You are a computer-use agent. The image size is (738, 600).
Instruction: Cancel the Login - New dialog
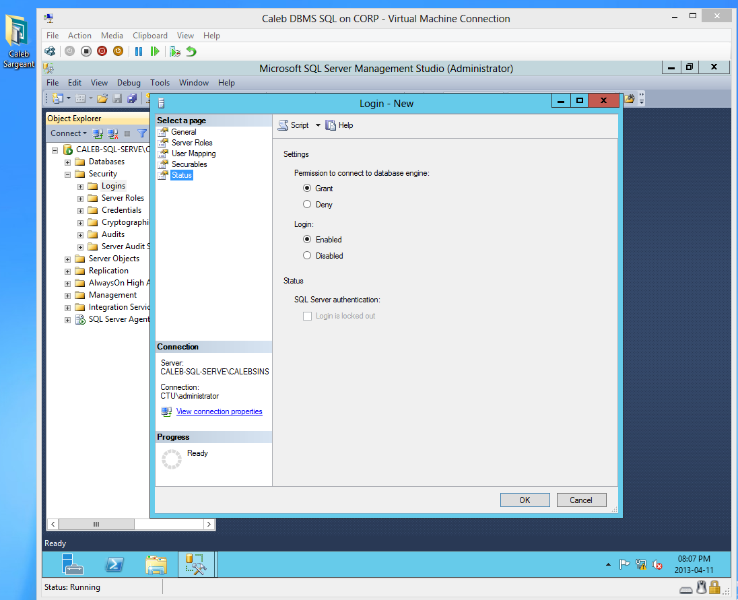[581, 500]
